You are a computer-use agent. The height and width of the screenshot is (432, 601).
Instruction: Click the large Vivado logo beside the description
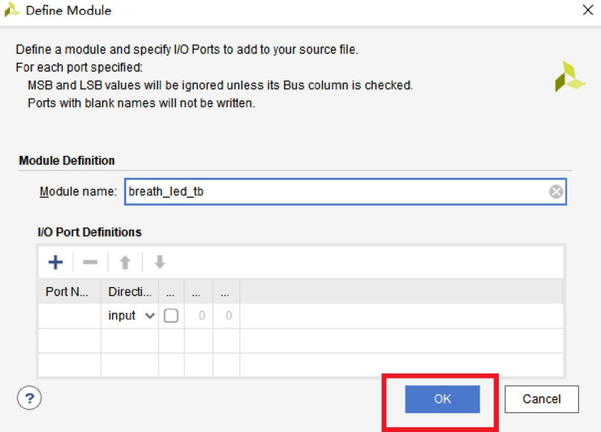(570, 77)
